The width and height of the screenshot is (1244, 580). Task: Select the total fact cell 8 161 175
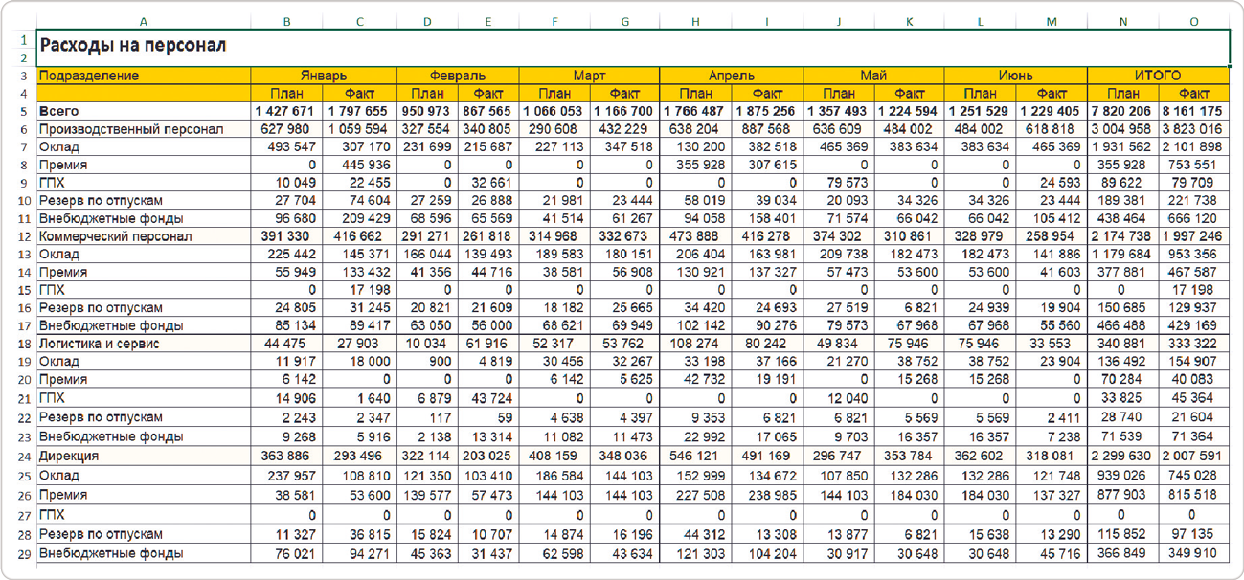[x=1193, y=112]
